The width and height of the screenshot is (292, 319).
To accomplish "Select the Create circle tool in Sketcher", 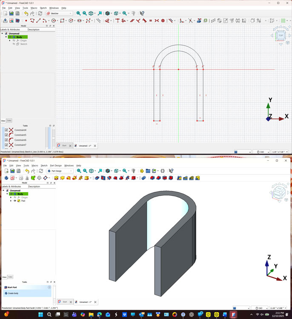I will coord(54,20).
